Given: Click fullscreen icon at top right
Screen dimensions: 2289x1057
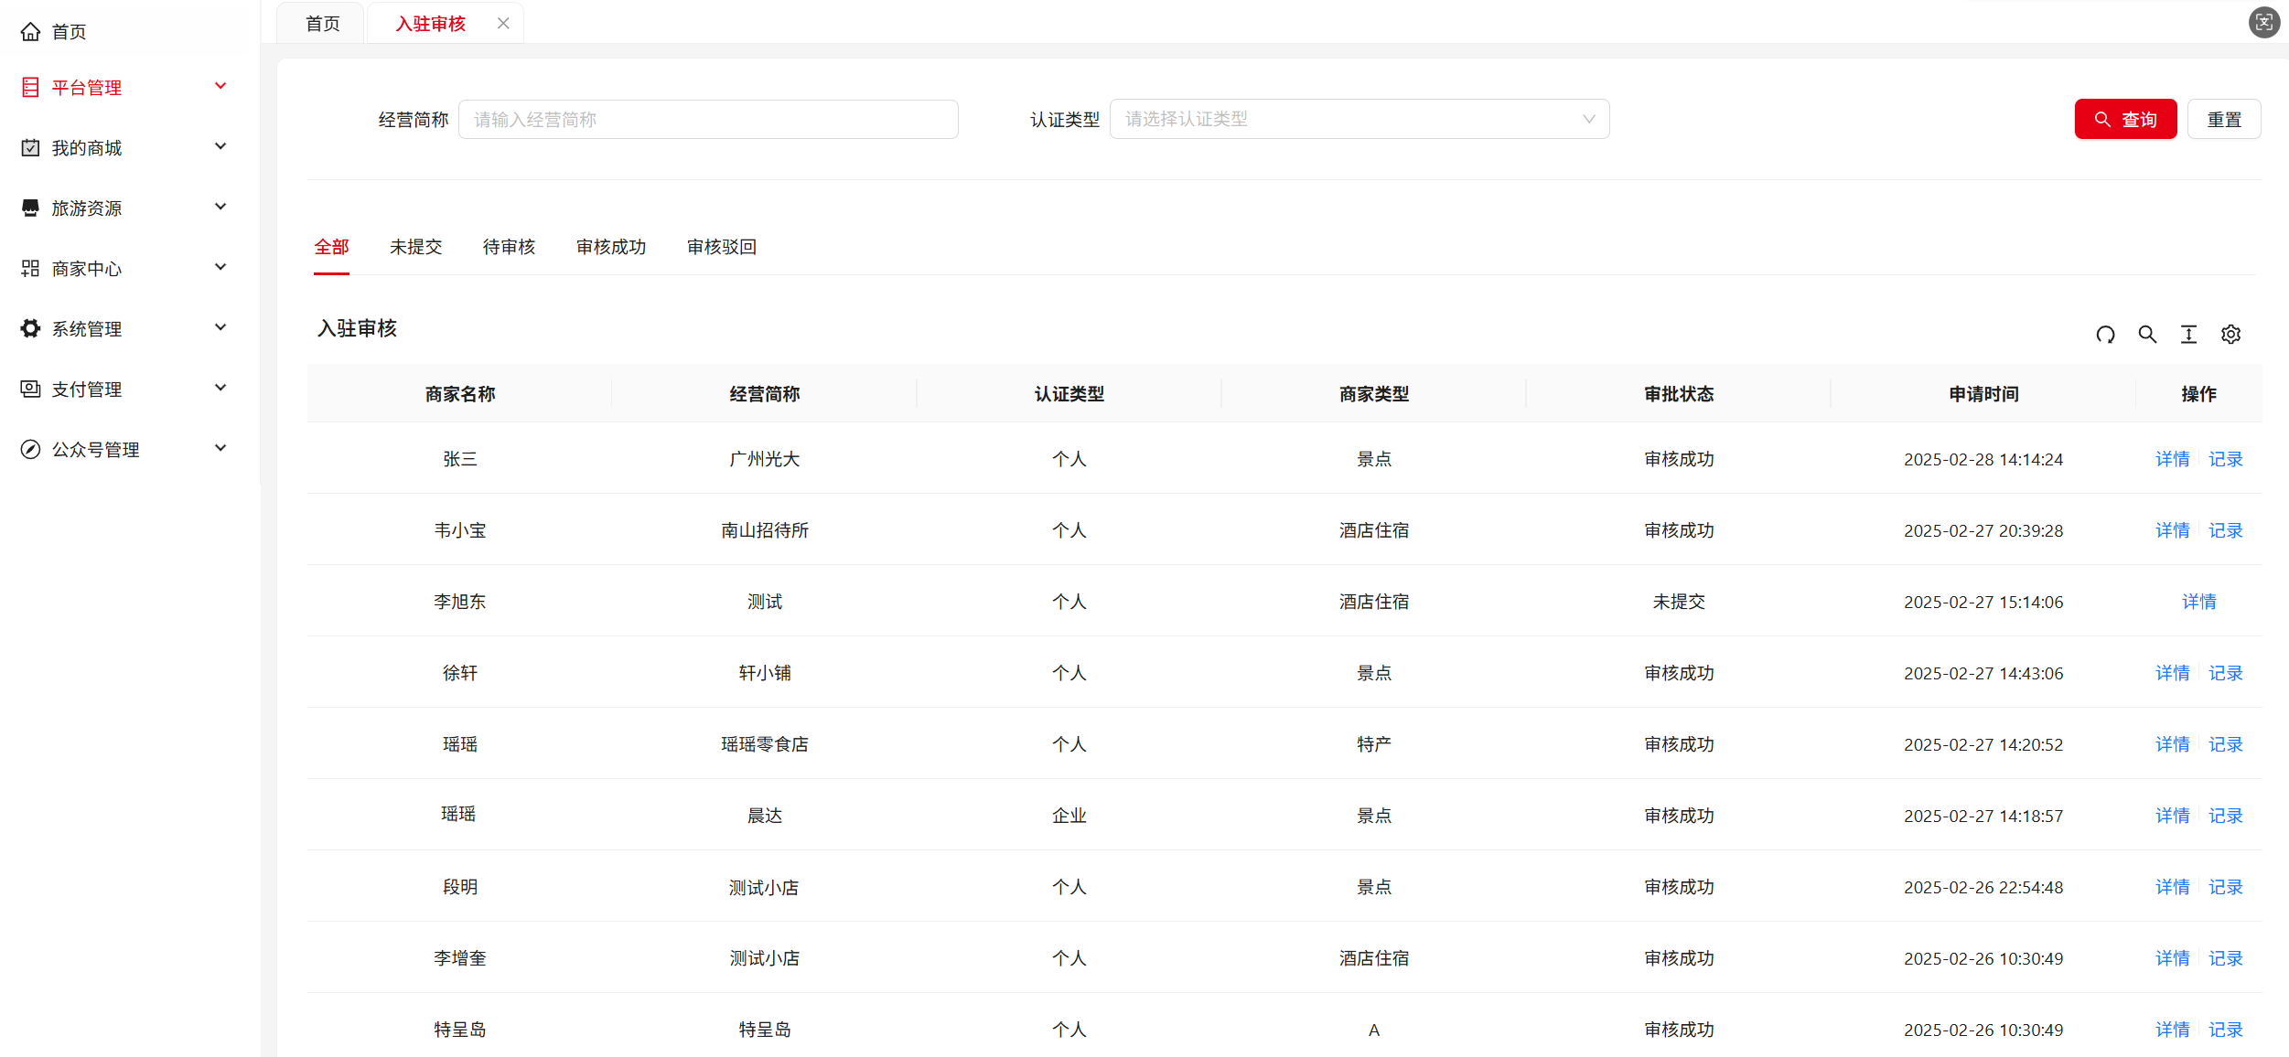Looking at the screenshot, I should 2263,22.
